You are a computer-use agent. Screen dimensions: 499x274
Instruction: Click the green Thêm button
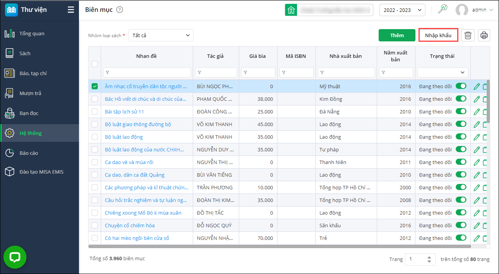click(397, 35)
